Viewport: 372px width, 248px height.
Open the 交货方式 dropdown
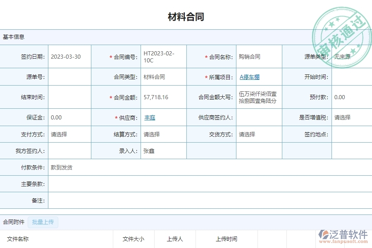click(x=258, y=134)
